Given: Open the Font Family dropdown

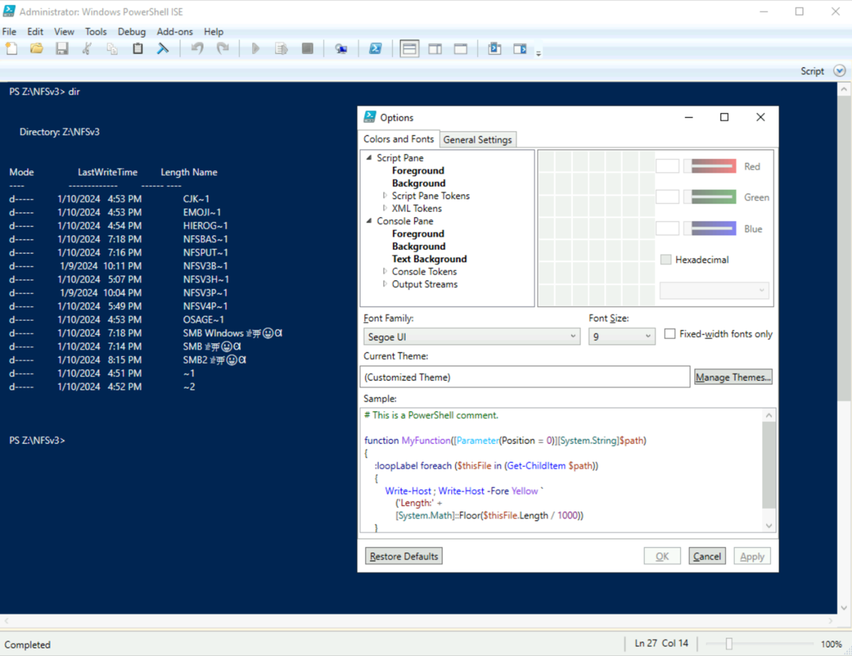Looking at the screenshot, I should tap(572, 336).
